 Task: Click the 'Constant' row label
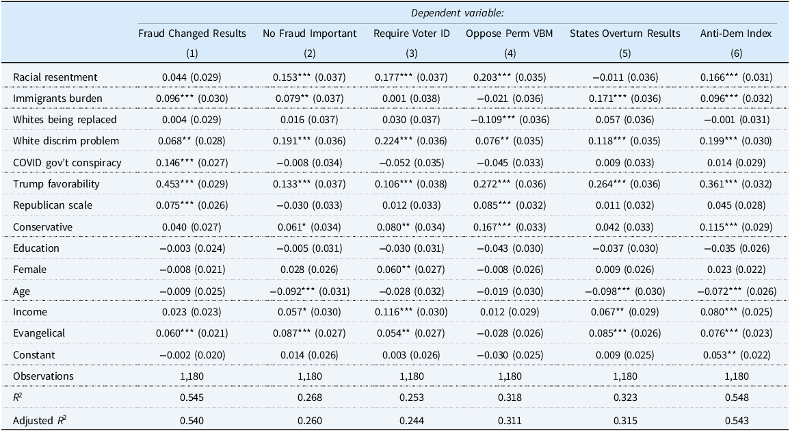35,355
